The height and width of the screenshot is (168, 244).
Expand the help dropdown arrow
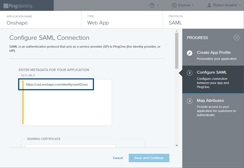click(x=158, y=6)
